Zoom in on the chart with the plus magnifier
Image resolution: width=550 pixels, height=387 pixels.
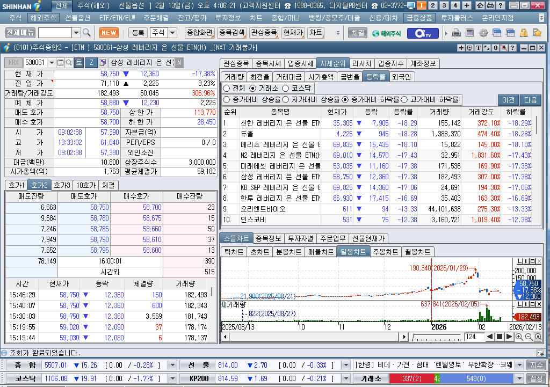(519, 337)
